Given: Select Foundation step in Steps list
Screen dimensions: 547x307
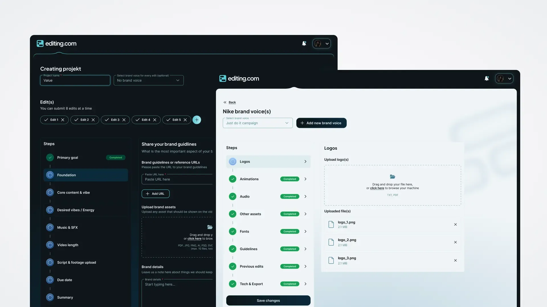Looking at the screenshot, I should click(86, 175).
